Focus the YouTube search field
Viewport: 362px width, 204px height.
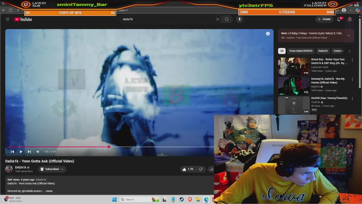168,19
